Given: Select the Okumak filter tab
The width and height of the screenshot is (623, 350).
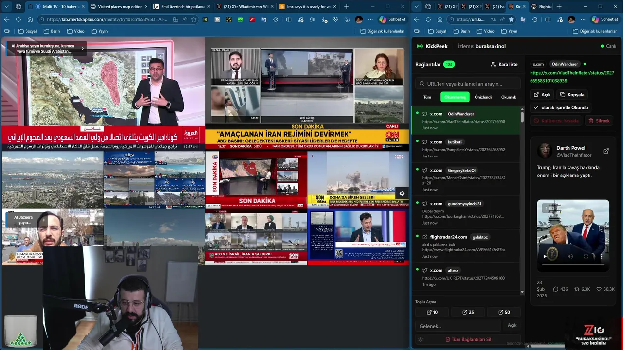Looking at the screenshot, I should tap(509, 97).
